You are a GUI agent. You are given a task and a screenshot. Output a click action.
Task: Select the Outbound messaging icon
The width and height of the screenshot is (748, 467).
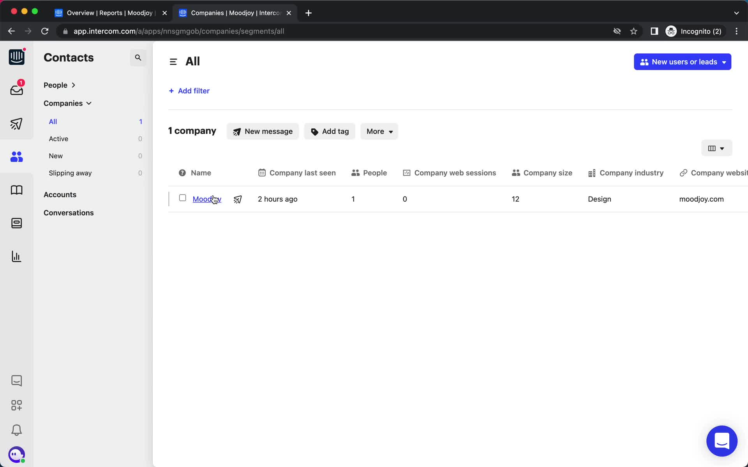click(x=17, y=123)
